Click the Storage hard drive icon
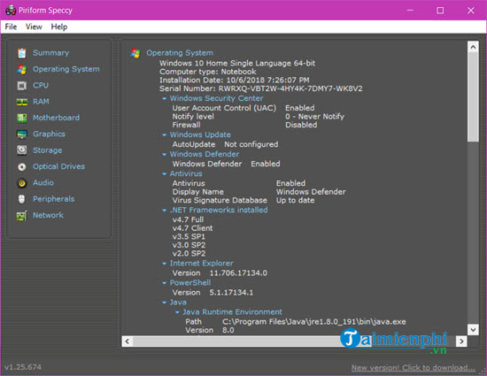The width and height of the screenshot is (487, 376). [x=22, y=150]
